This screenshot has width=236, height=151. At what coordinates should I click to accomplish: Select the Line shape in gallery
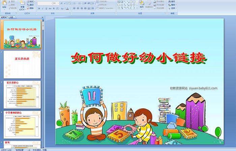125,2
